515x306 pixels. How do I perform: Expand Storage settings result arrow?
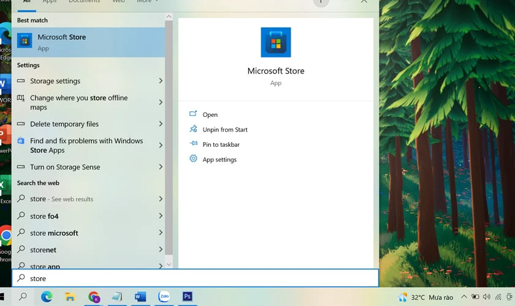point(161,81)
